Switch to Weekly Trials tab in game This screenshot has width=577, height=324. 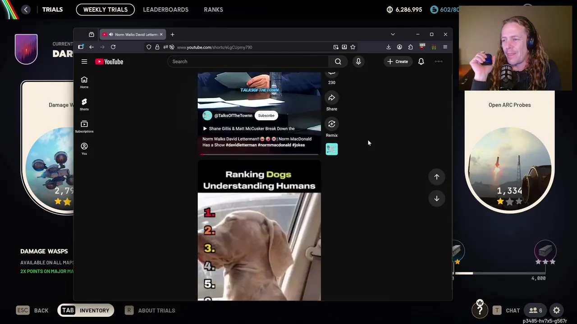click(105, 9)
